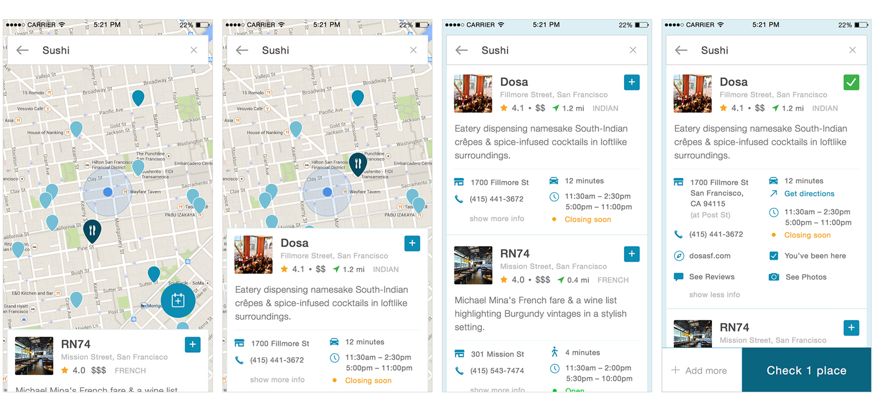Tap the clock hours icon on the second screen's Dosa card
This screenshot has width=874, height=411.
click(x=334, y=358)
